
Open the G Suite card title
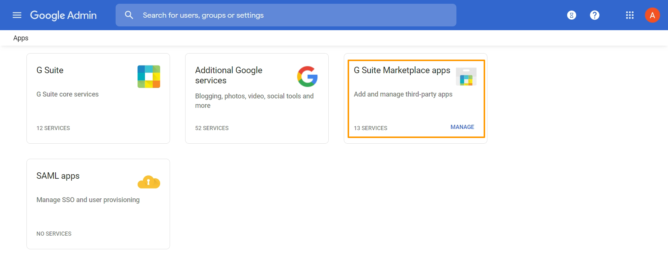pos(50,70)
